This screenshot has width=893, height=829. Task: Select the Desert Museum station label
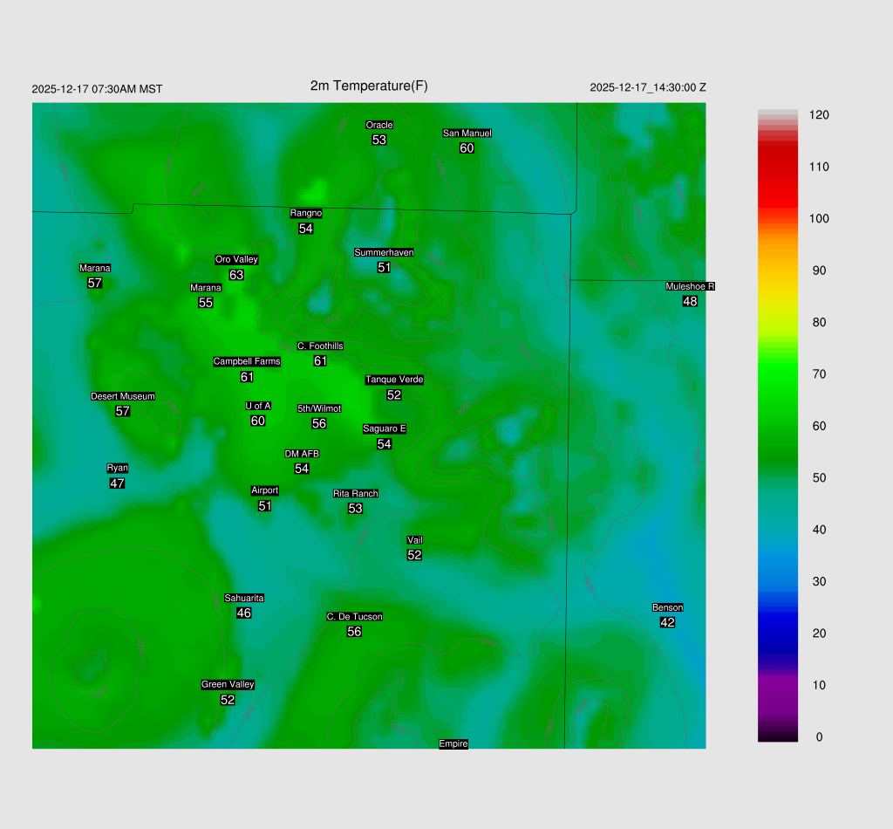coord(123,396)
